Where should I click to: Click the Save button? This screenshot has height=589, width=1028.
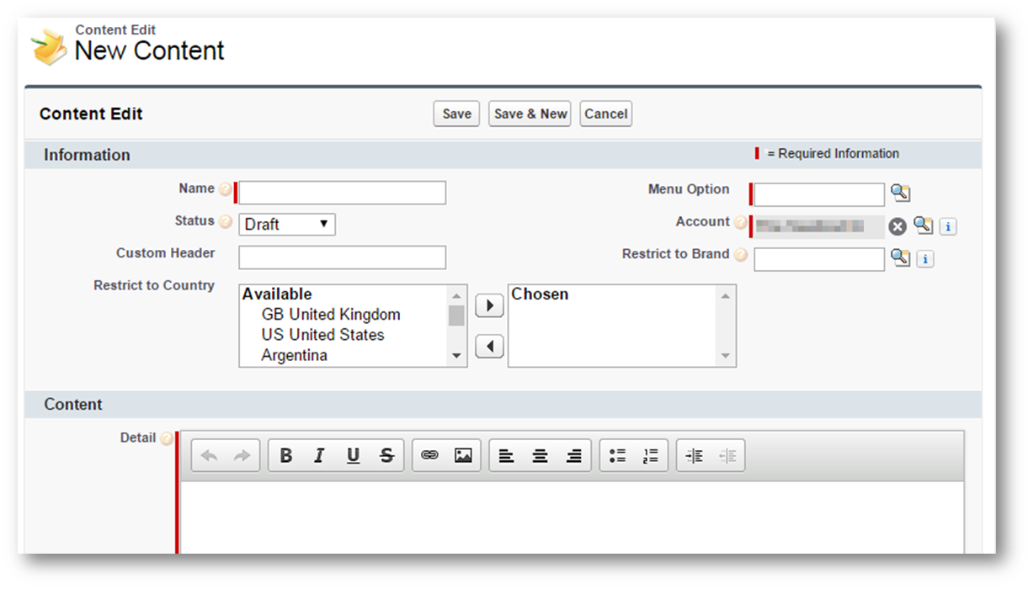(x=456, y=114)
